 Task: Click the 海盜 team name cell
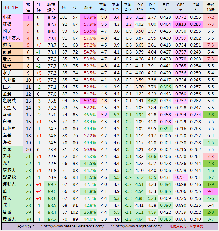coord(12,143)
